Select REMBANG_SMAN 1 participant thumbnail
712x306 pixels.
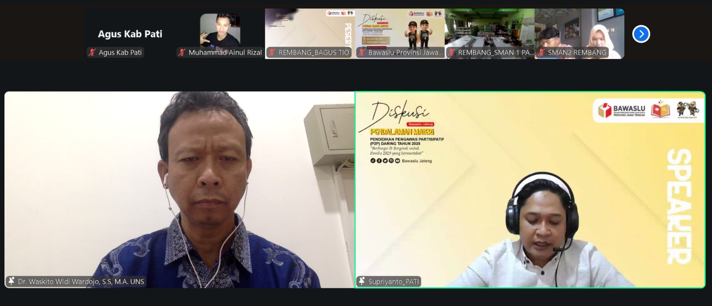coord(490,34)
